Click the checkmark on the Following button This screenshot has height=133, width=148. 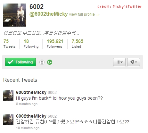[x=10, y=62]
